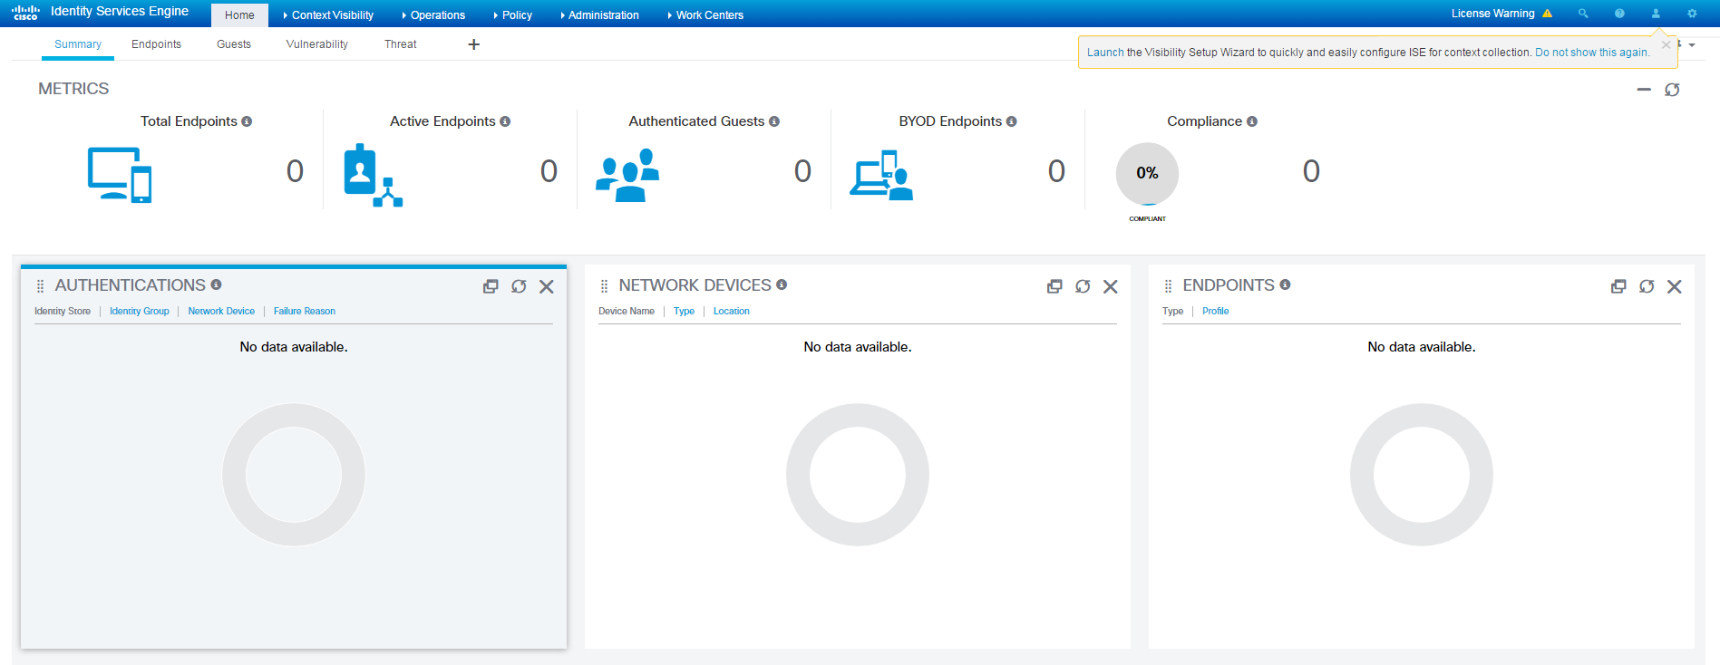Expand the Context Visibility menu
The height and width of the screenshot is (665, 1720).
click(328, 15)
